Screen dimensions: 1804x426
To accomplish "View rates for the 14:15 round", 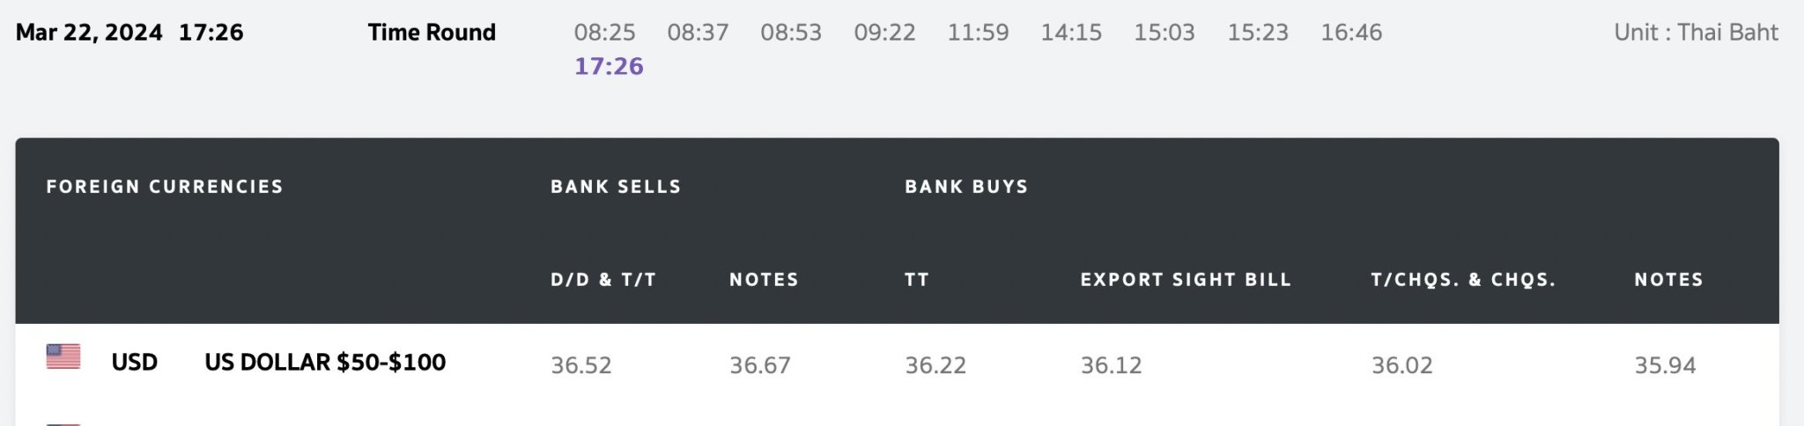I will coord(1071,33).
